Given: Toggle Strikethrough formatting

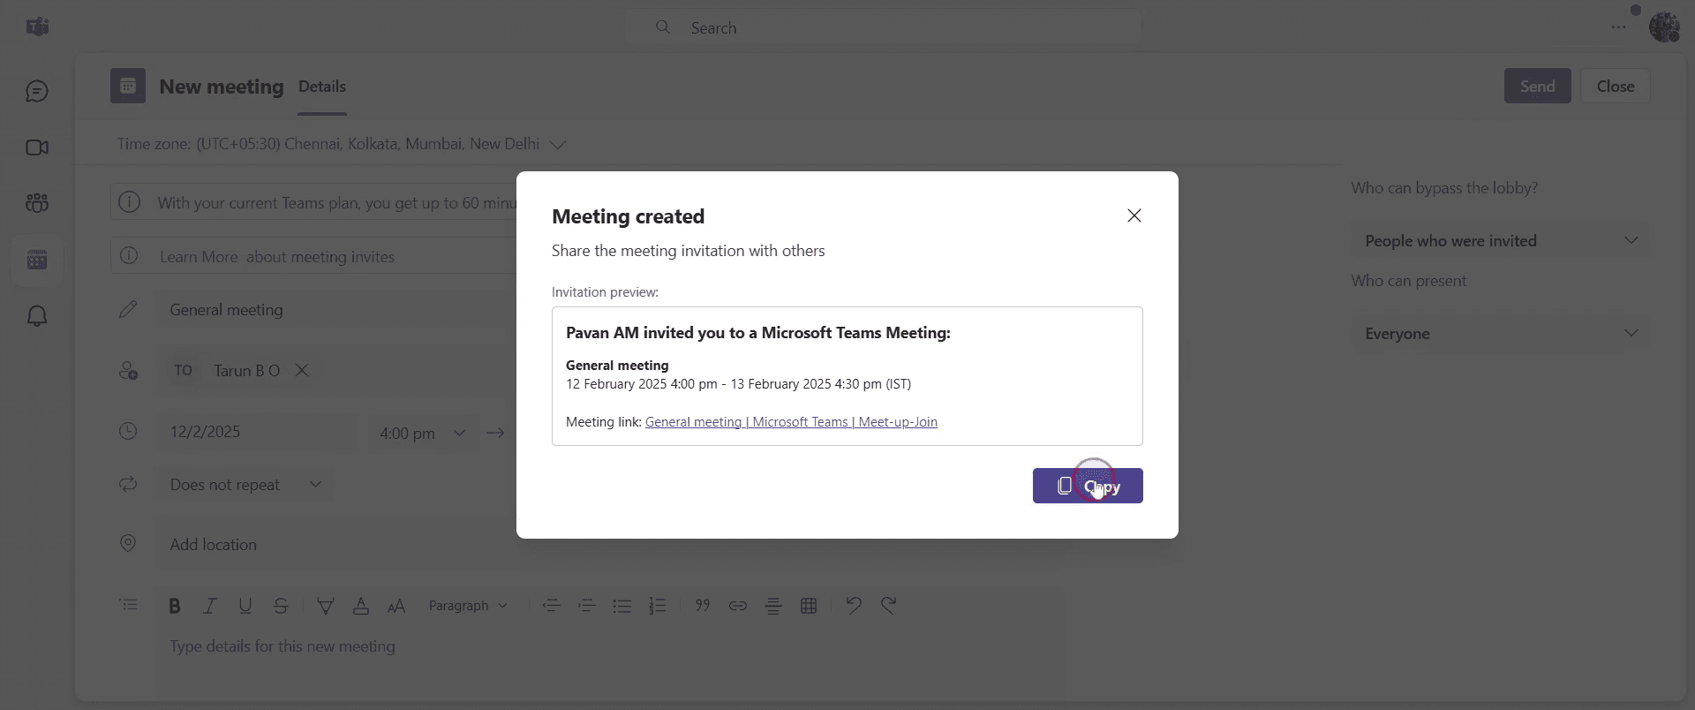Looking at the screenshot, I should 281,606.
